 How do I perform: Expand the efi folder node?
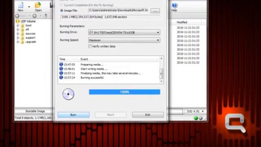coord(18,29)
